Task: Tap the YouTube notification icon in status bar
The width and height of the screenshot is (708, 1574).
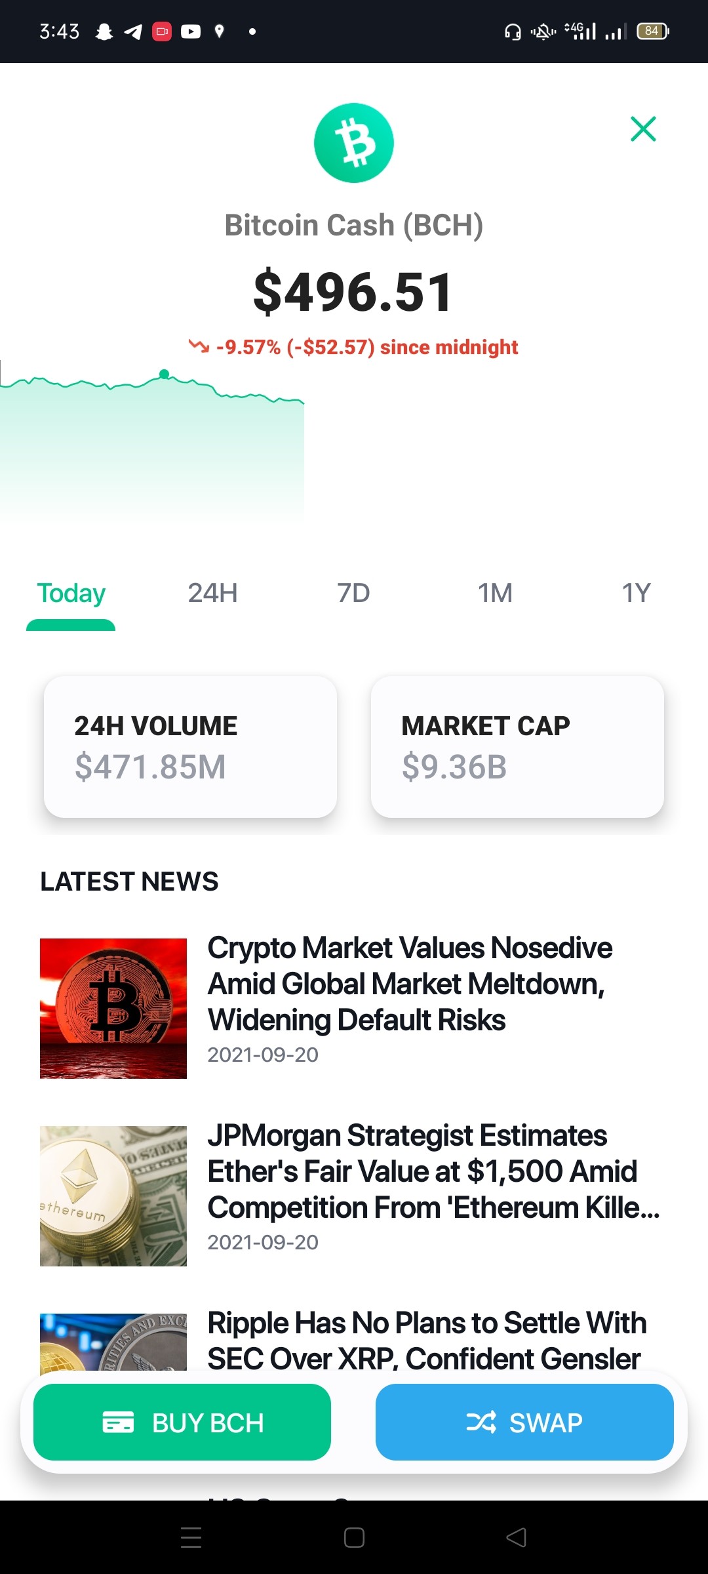Action: (x=191, y=31)
